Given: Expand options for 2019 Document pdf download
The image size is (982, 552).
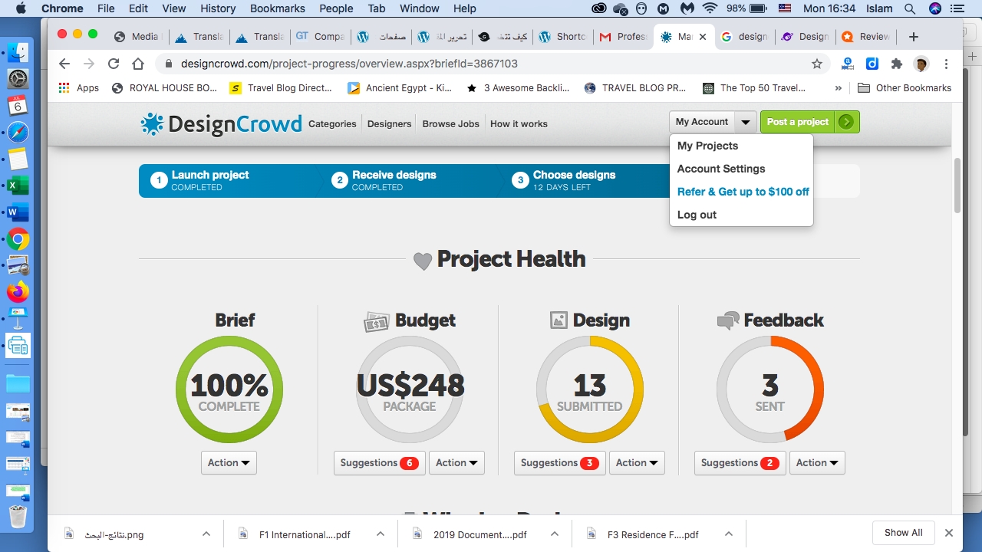Looking at the screenshot, I should click(555, 534).
